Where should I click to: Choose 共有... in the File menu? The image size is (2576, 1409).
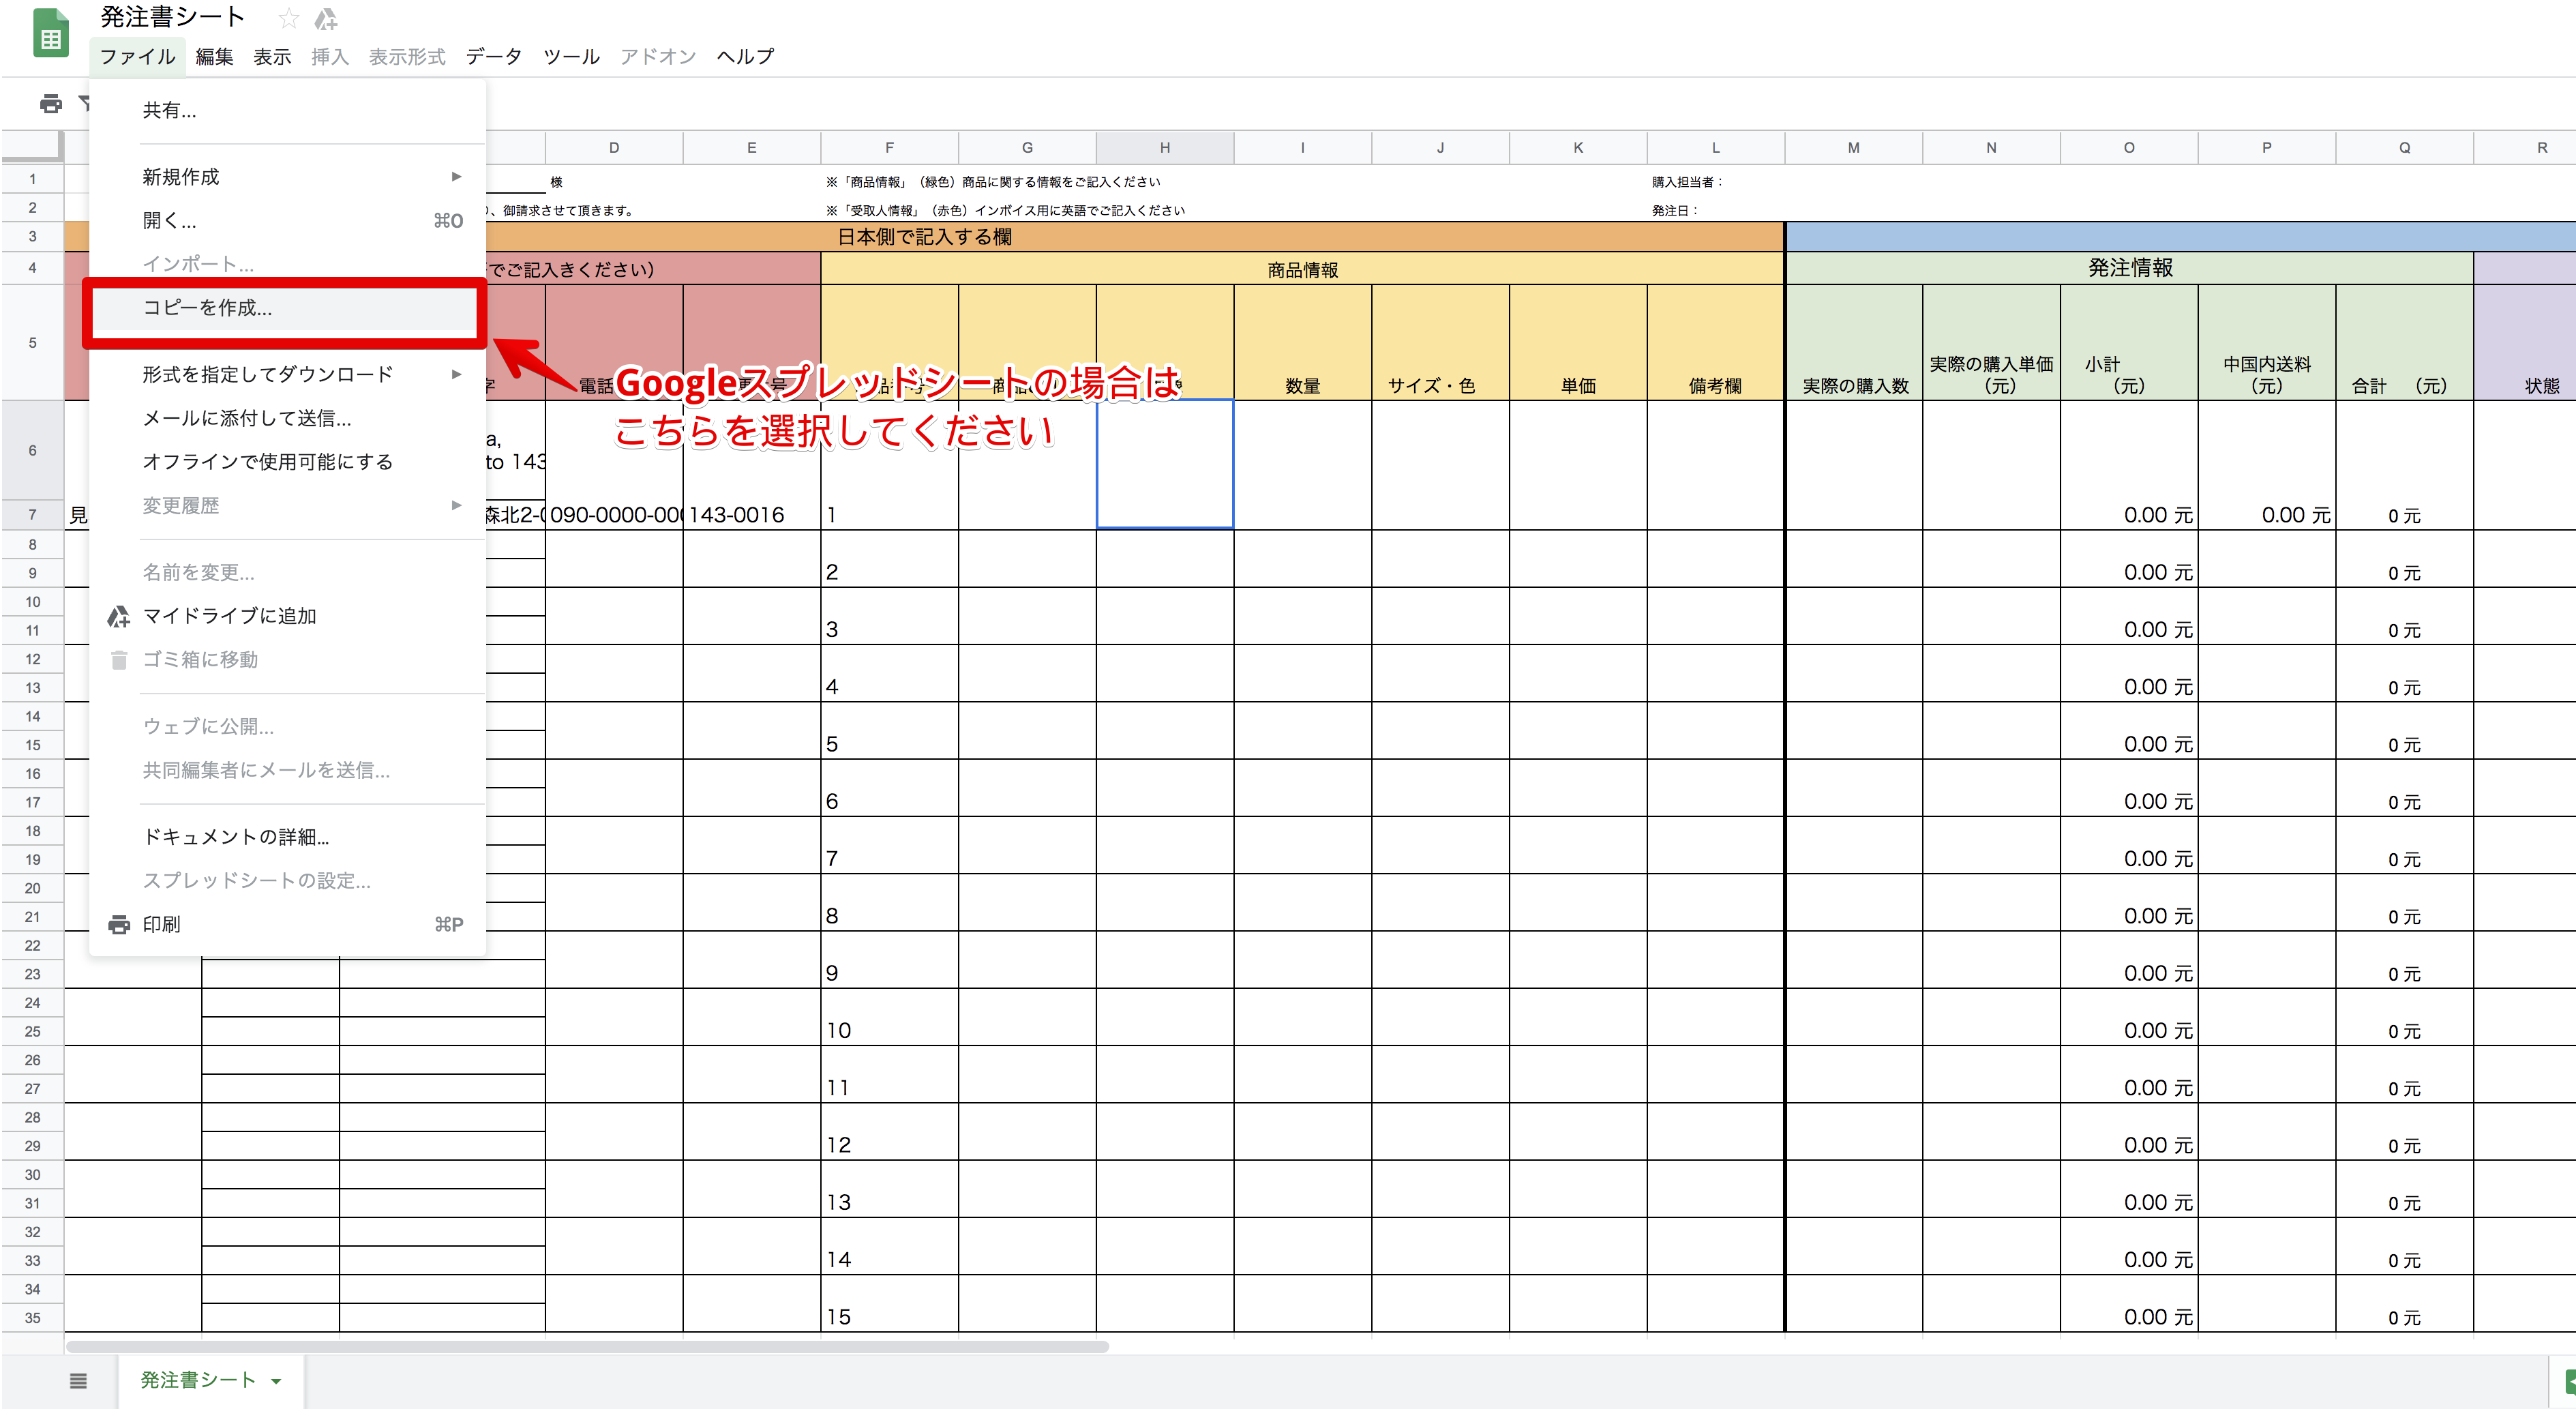[x=169, y=110]
